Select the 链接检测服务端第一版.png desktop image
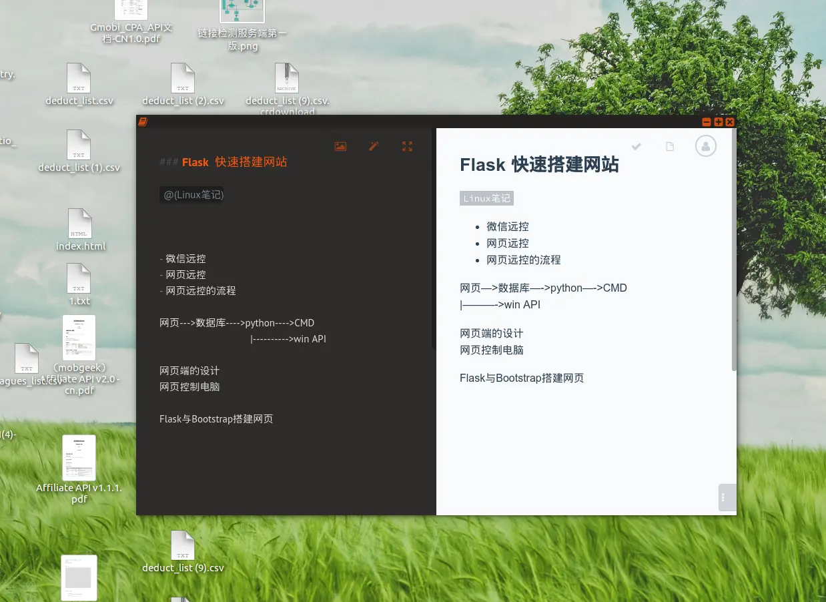The image size is (826, 602). click(x=242, y=26)
